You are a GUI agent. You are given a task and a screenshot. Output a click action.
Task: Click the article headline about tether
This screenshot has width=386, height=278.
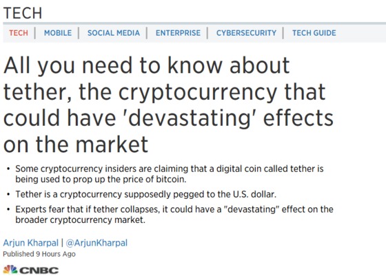pos(168,105)
